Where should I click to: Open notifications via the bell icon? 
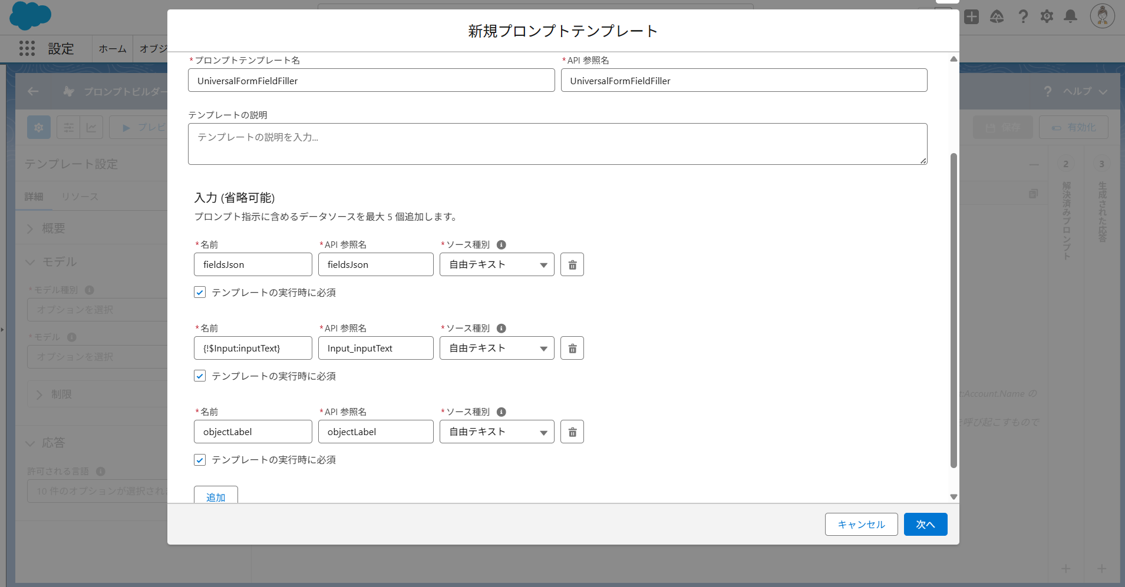(x=1070, y=17)
